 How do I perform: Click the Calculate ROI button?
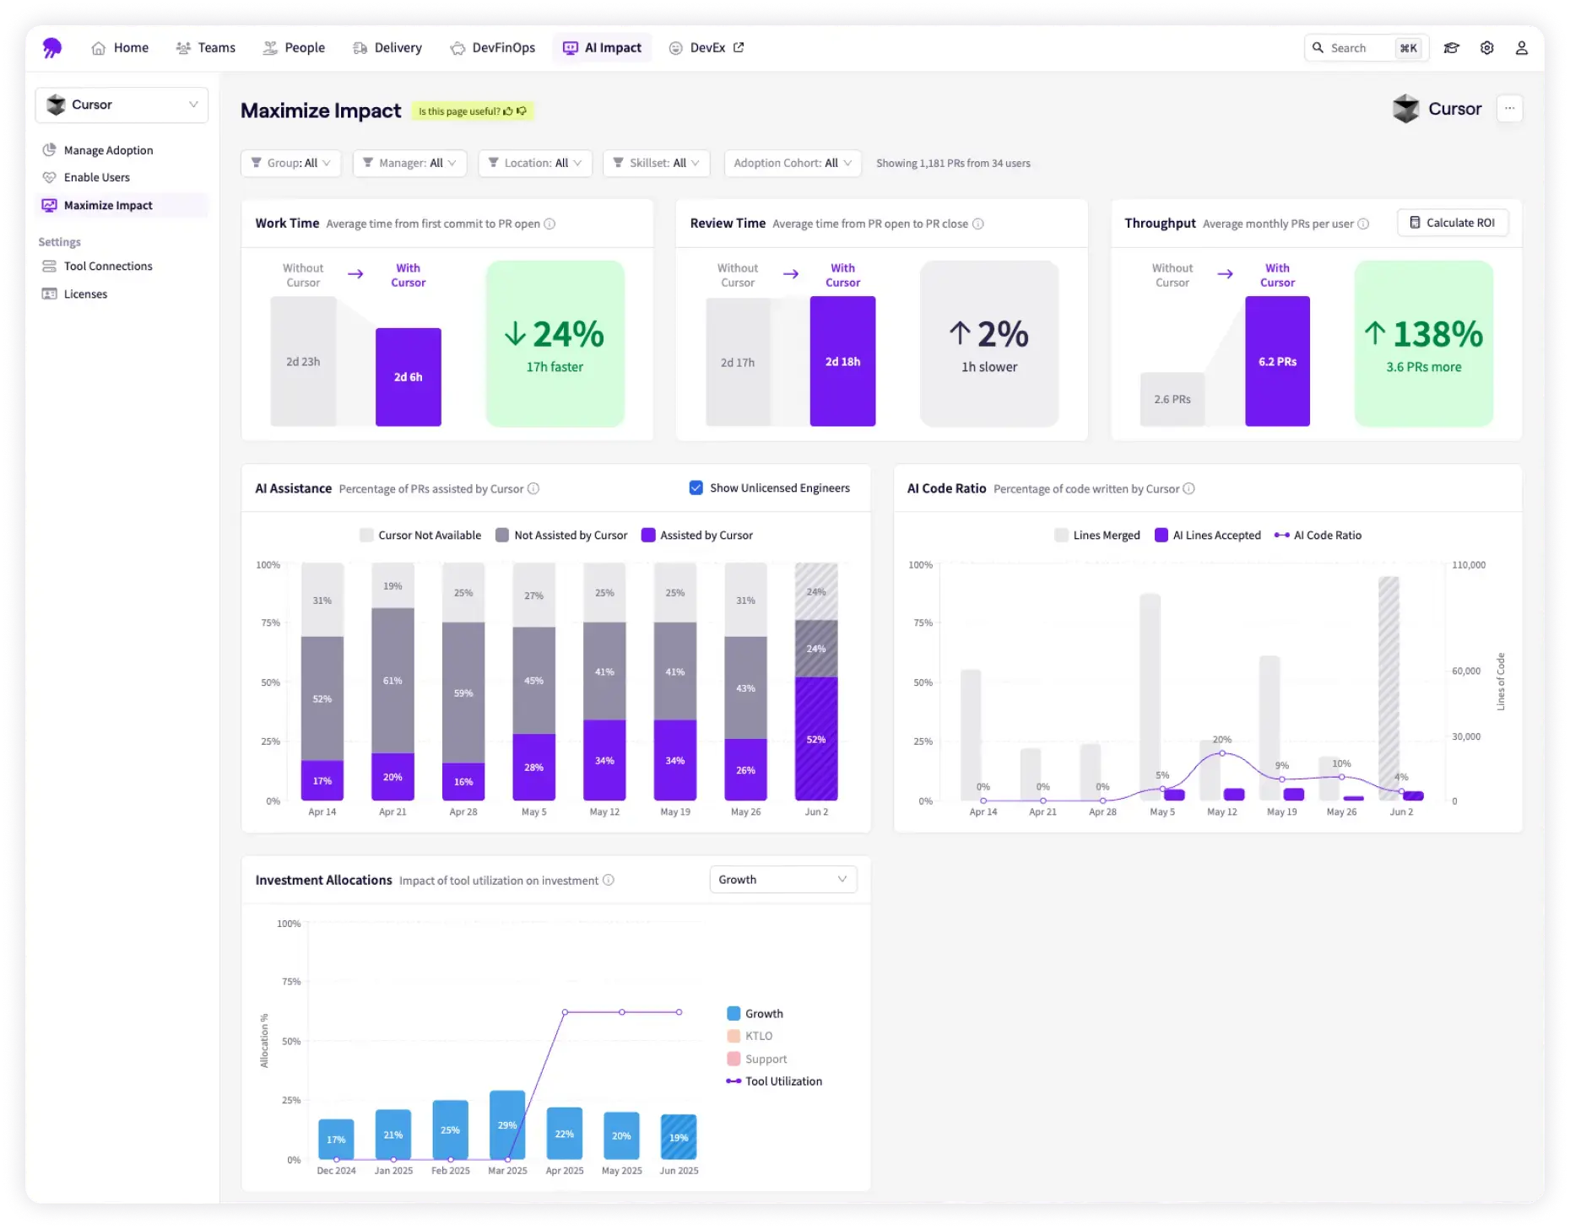click(1452, 223)
